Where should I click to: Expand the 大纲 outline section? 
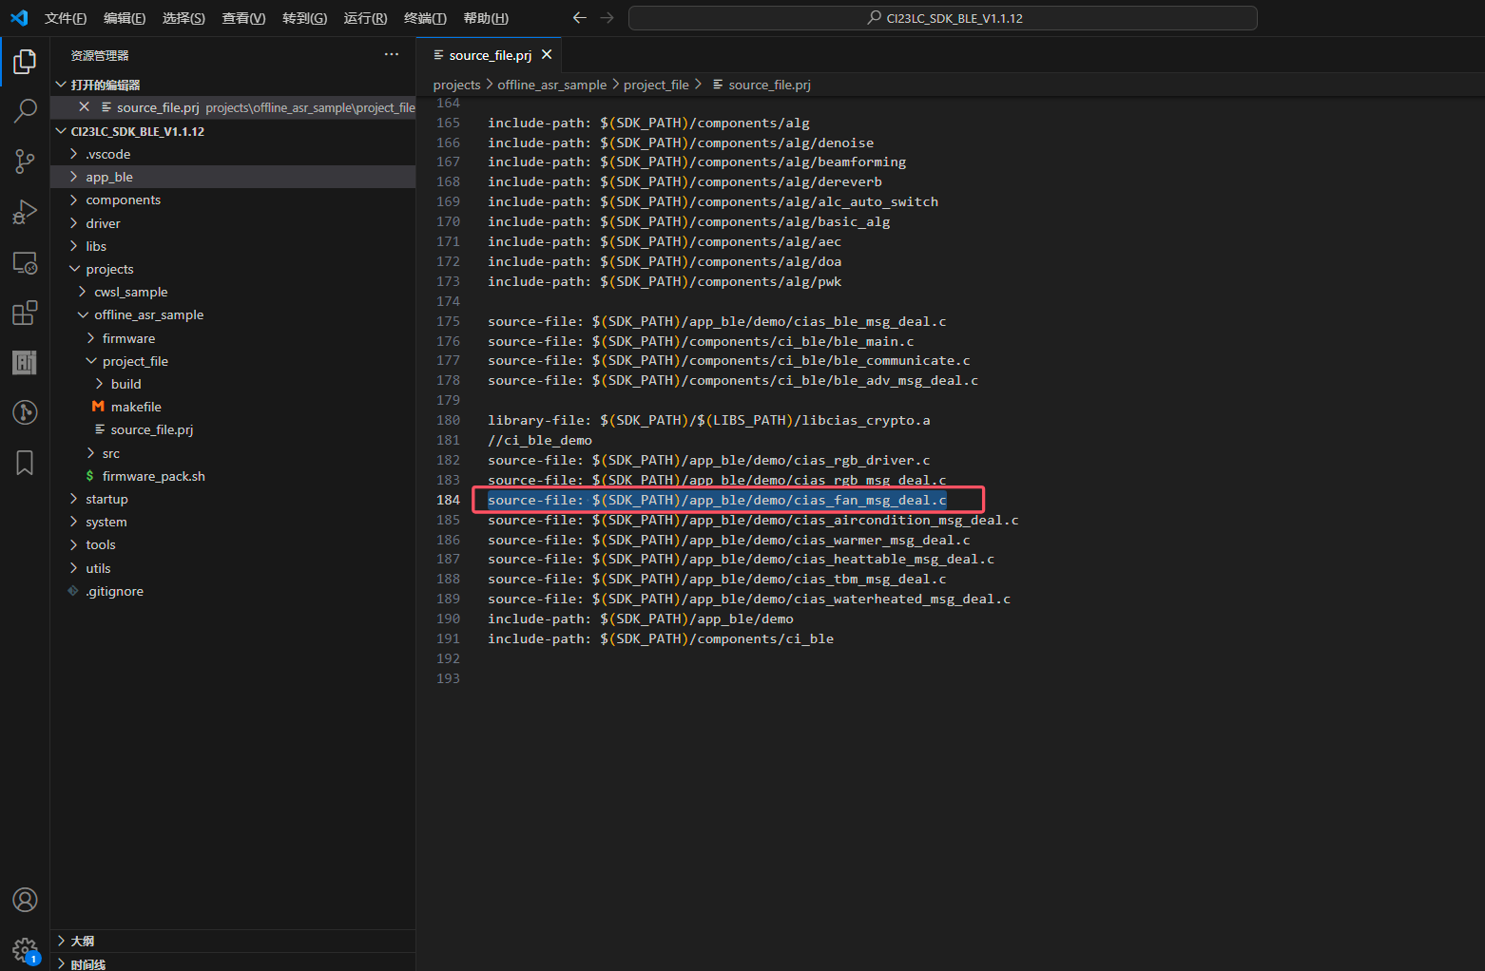233,941
